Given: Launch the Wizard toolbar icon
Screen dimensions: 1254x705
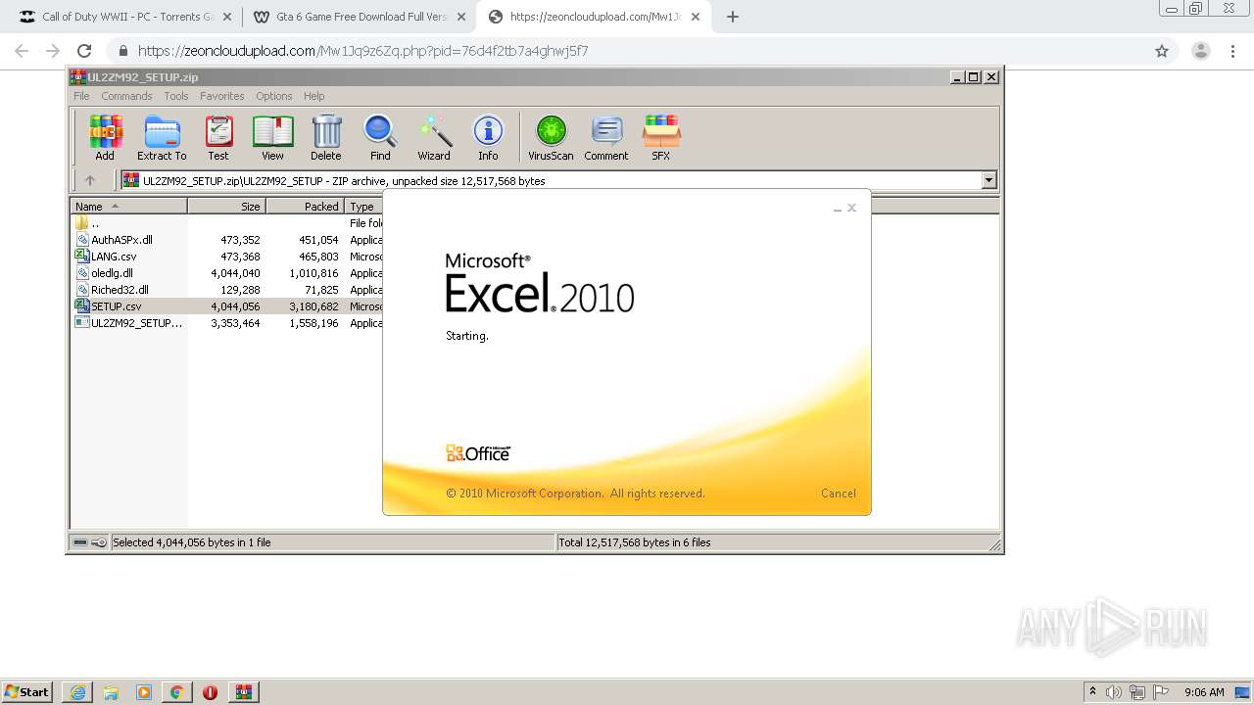Looking at the screenshot, I should point(434,137).
